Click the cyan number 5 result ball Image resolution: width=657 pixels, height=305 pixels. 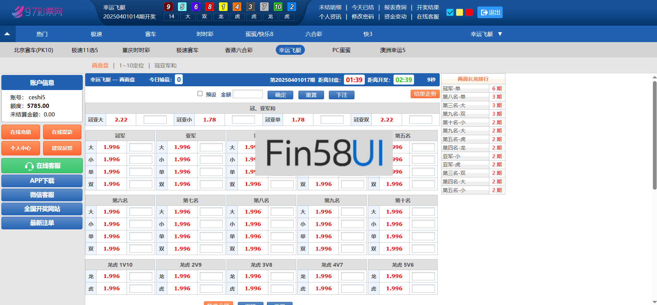click(182, 7)
